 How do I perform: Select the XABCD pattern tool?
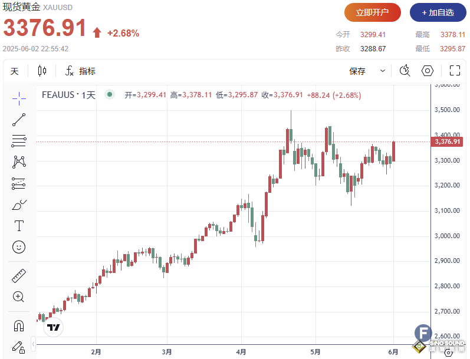point(19,162)
